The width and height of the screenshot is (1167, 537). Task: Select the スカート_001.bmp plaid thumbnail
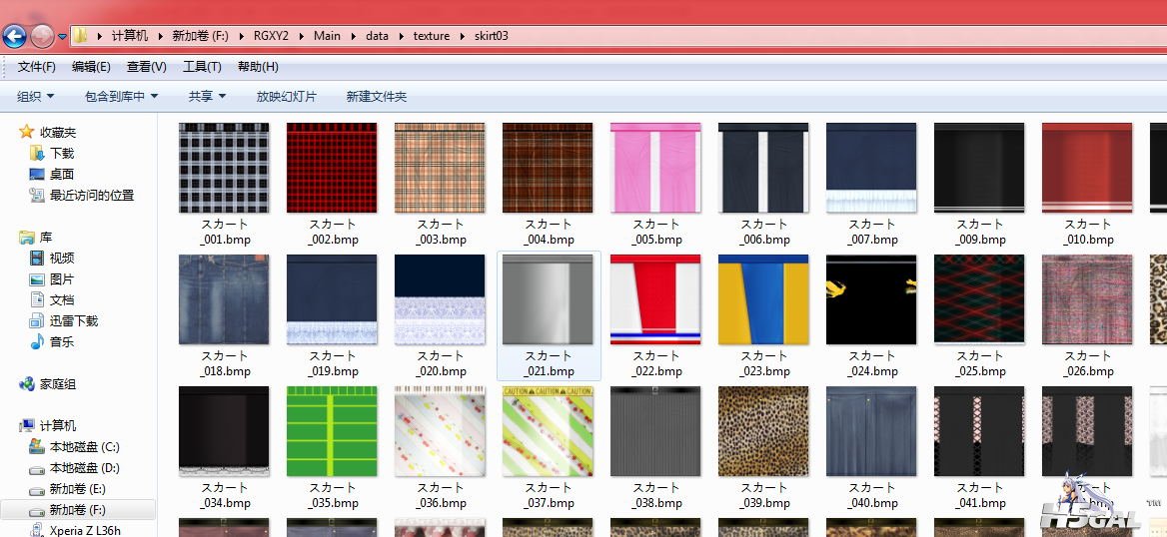pyautogui.click(x=224, y=168)
